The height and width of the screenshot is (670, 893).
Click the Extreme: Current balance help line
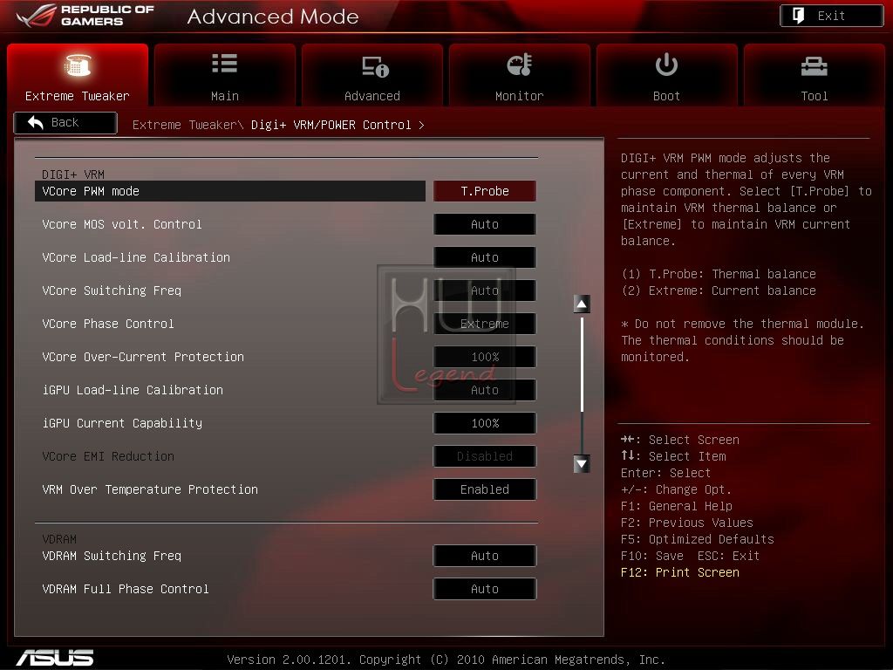[x=719, y=291]
